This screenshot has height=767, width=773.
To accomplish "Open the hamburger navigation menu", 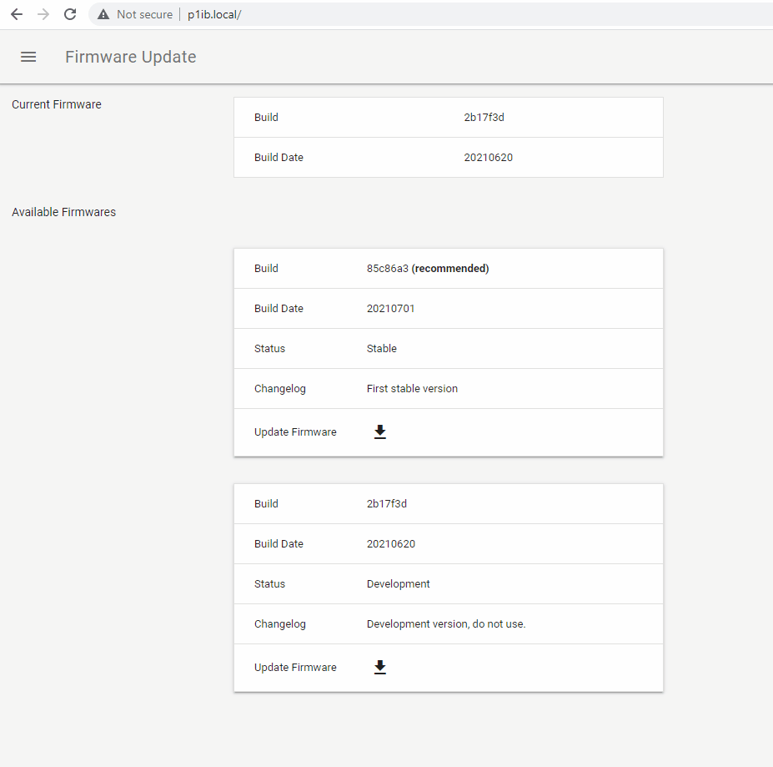I will tap(28, 57).
